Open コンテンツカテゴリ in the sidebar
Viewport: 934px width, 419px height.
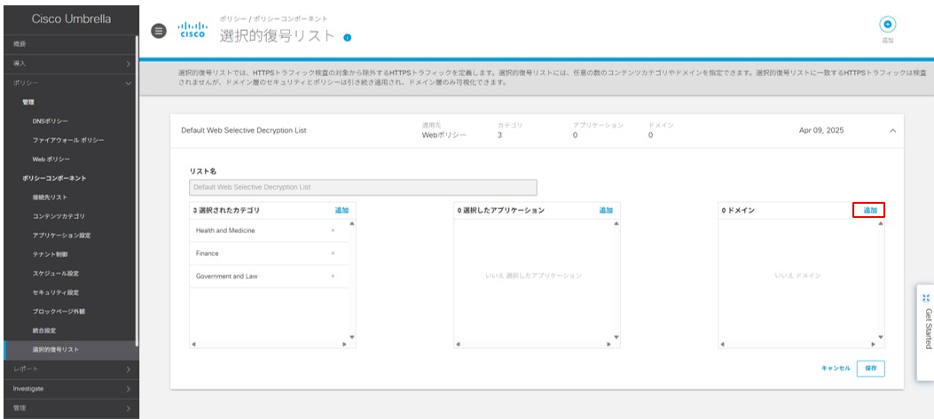[x=59, y=216]
